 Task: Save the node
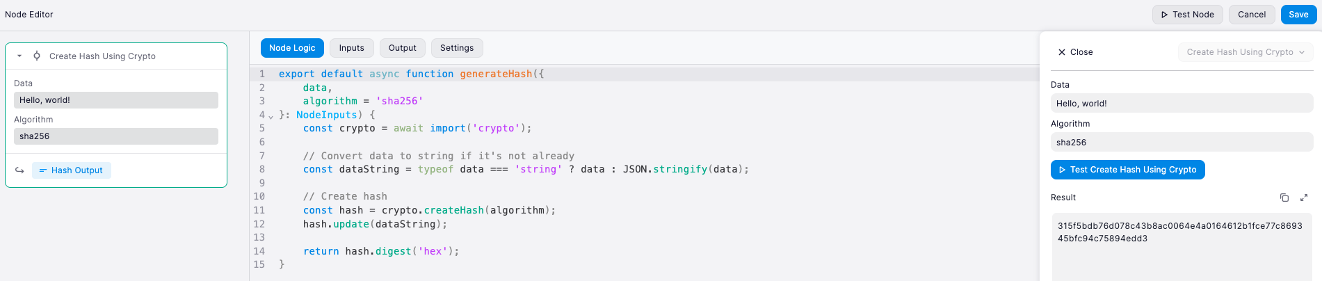[x=1298, y=15]
